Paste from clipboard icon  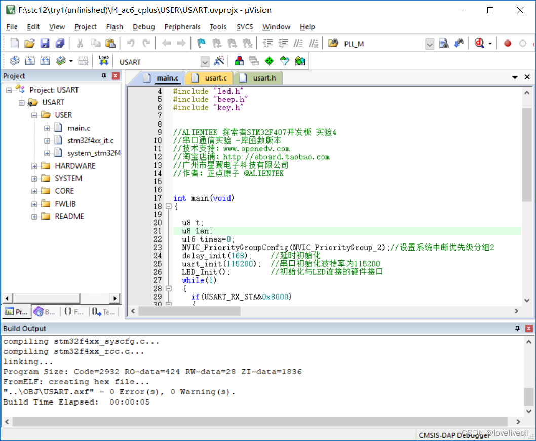110,44
